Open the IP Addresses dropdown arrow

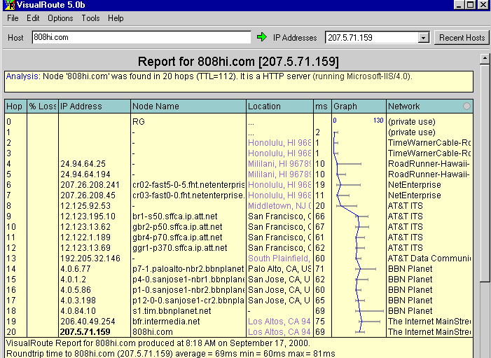[423, 38]
